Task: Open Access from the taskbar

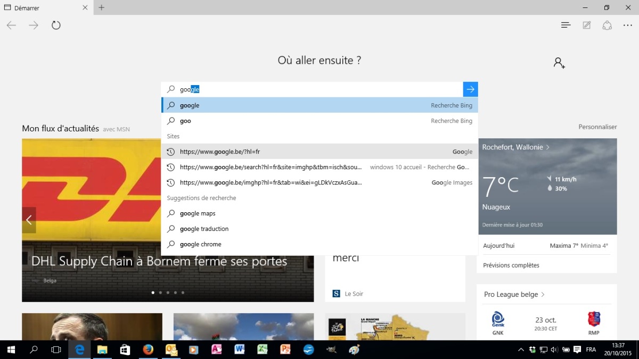Action: [x=216, y=349]
